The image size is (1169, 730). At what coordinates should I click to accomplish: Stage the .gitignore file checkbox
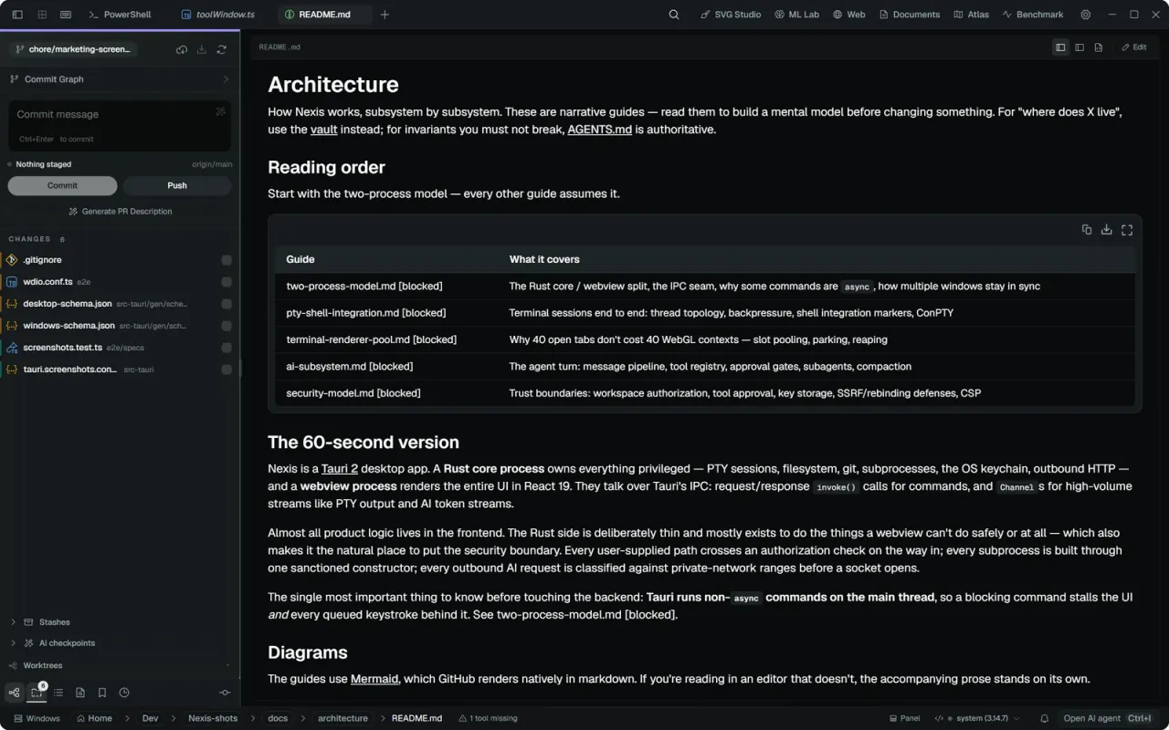tap(226, 260)
